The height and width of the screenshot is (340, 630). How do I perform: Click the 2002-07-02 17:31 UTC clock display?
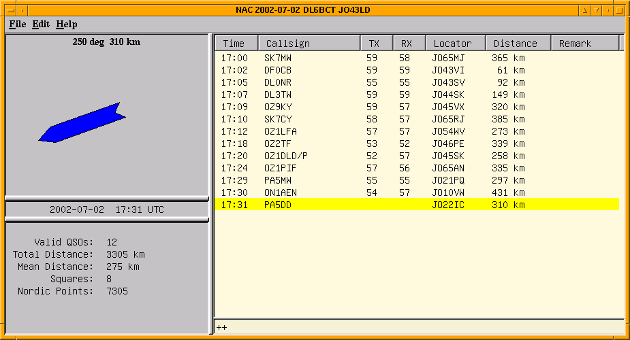(x=107, y=209)
